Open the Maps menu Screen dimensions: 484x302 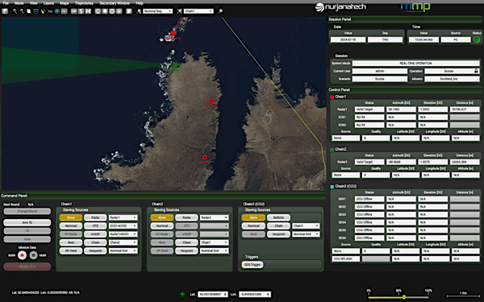pos(65,3)
